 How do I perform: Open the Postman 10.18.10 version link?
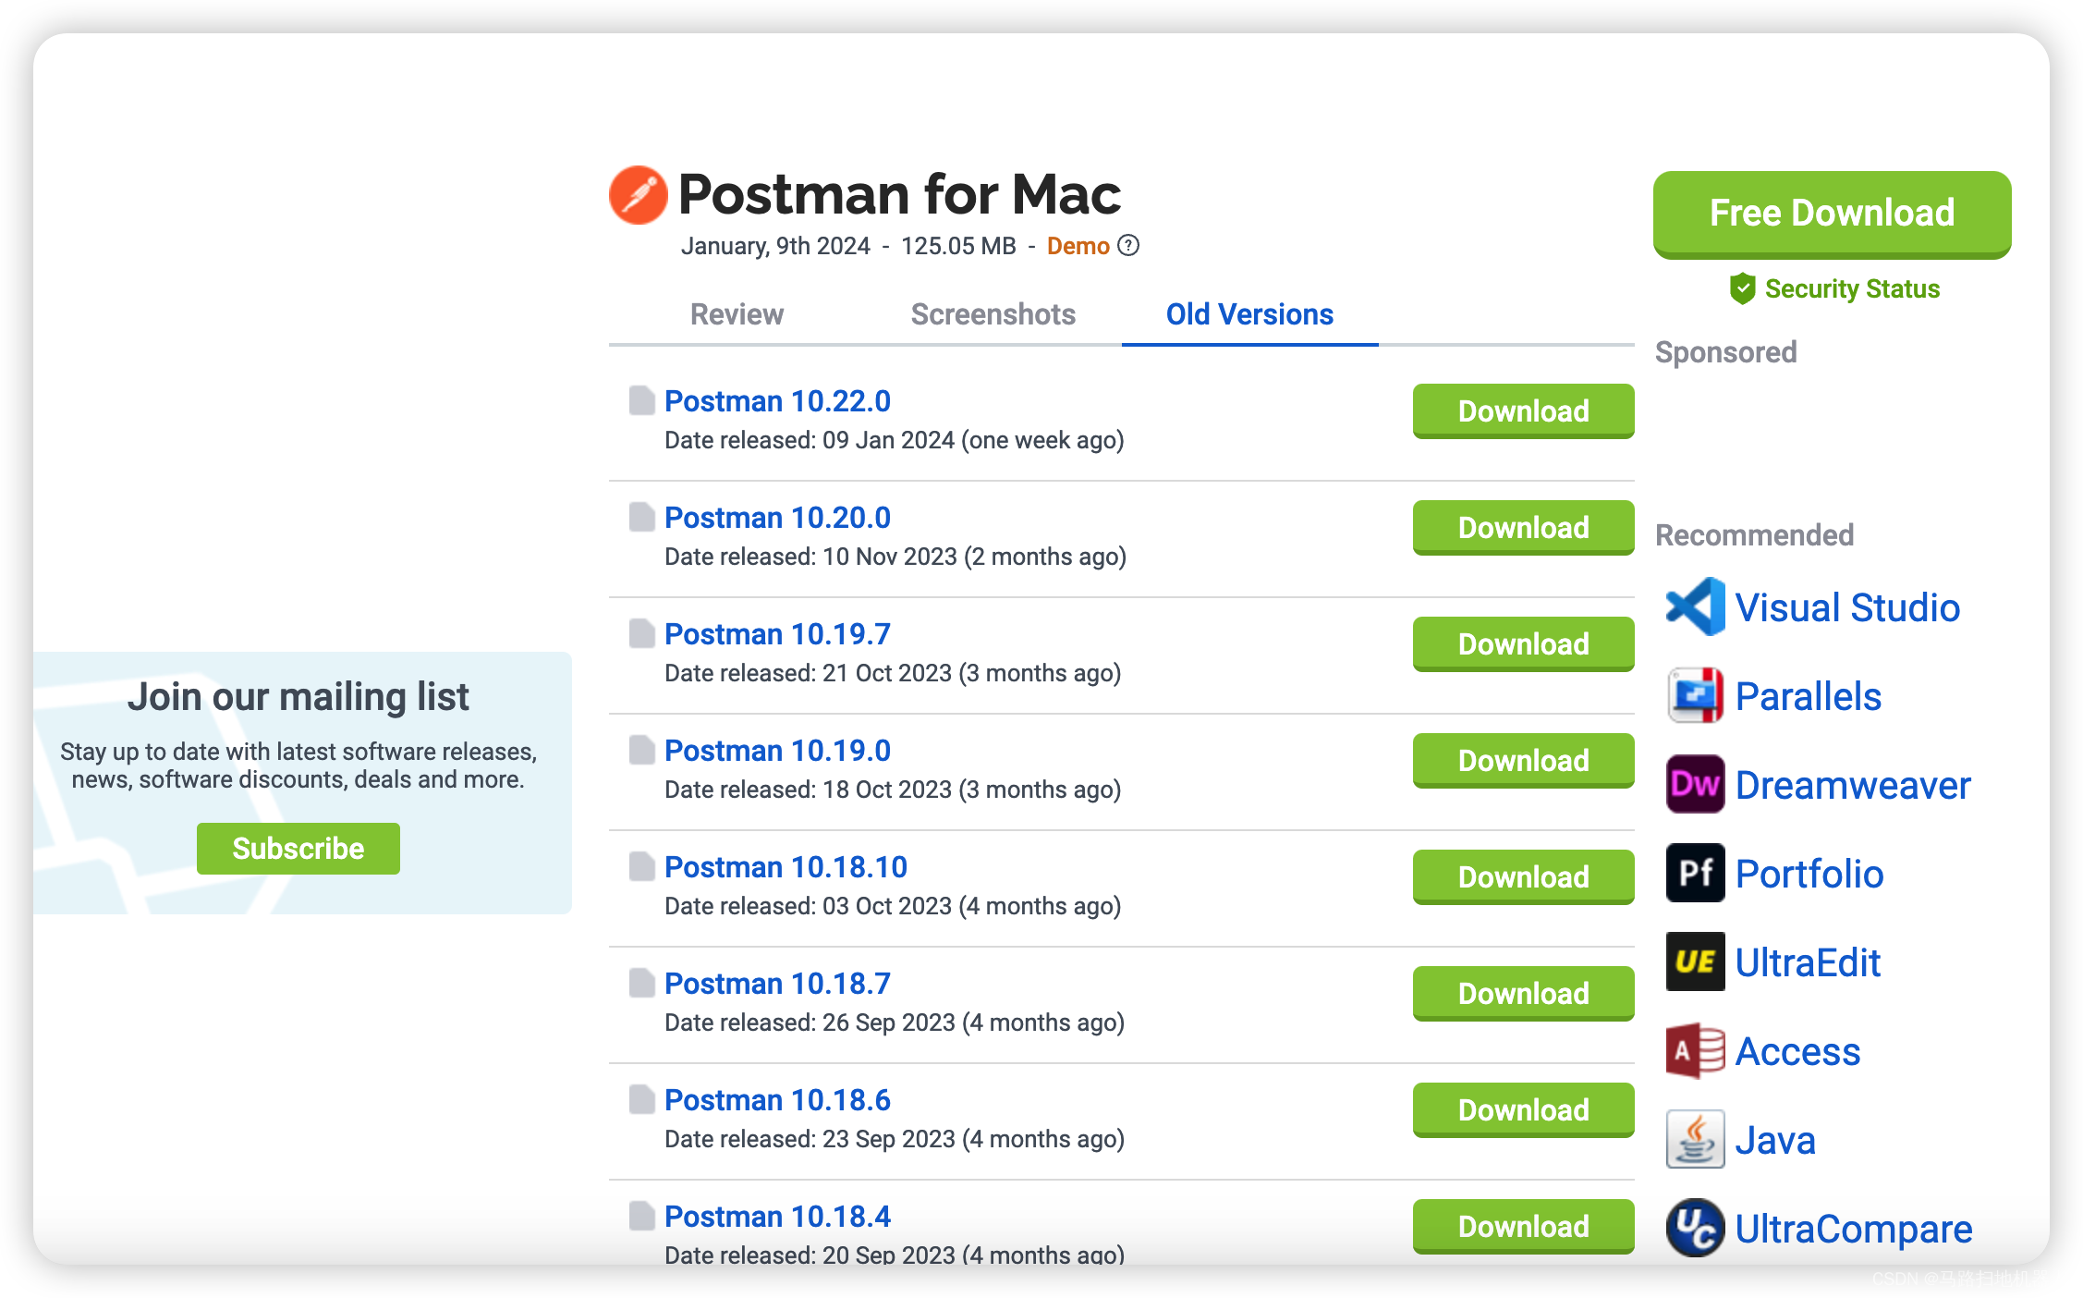coord(786,867)
